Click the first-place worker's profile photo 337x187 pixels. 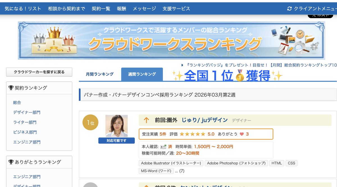pyautogui.click(x=117, y=126)
